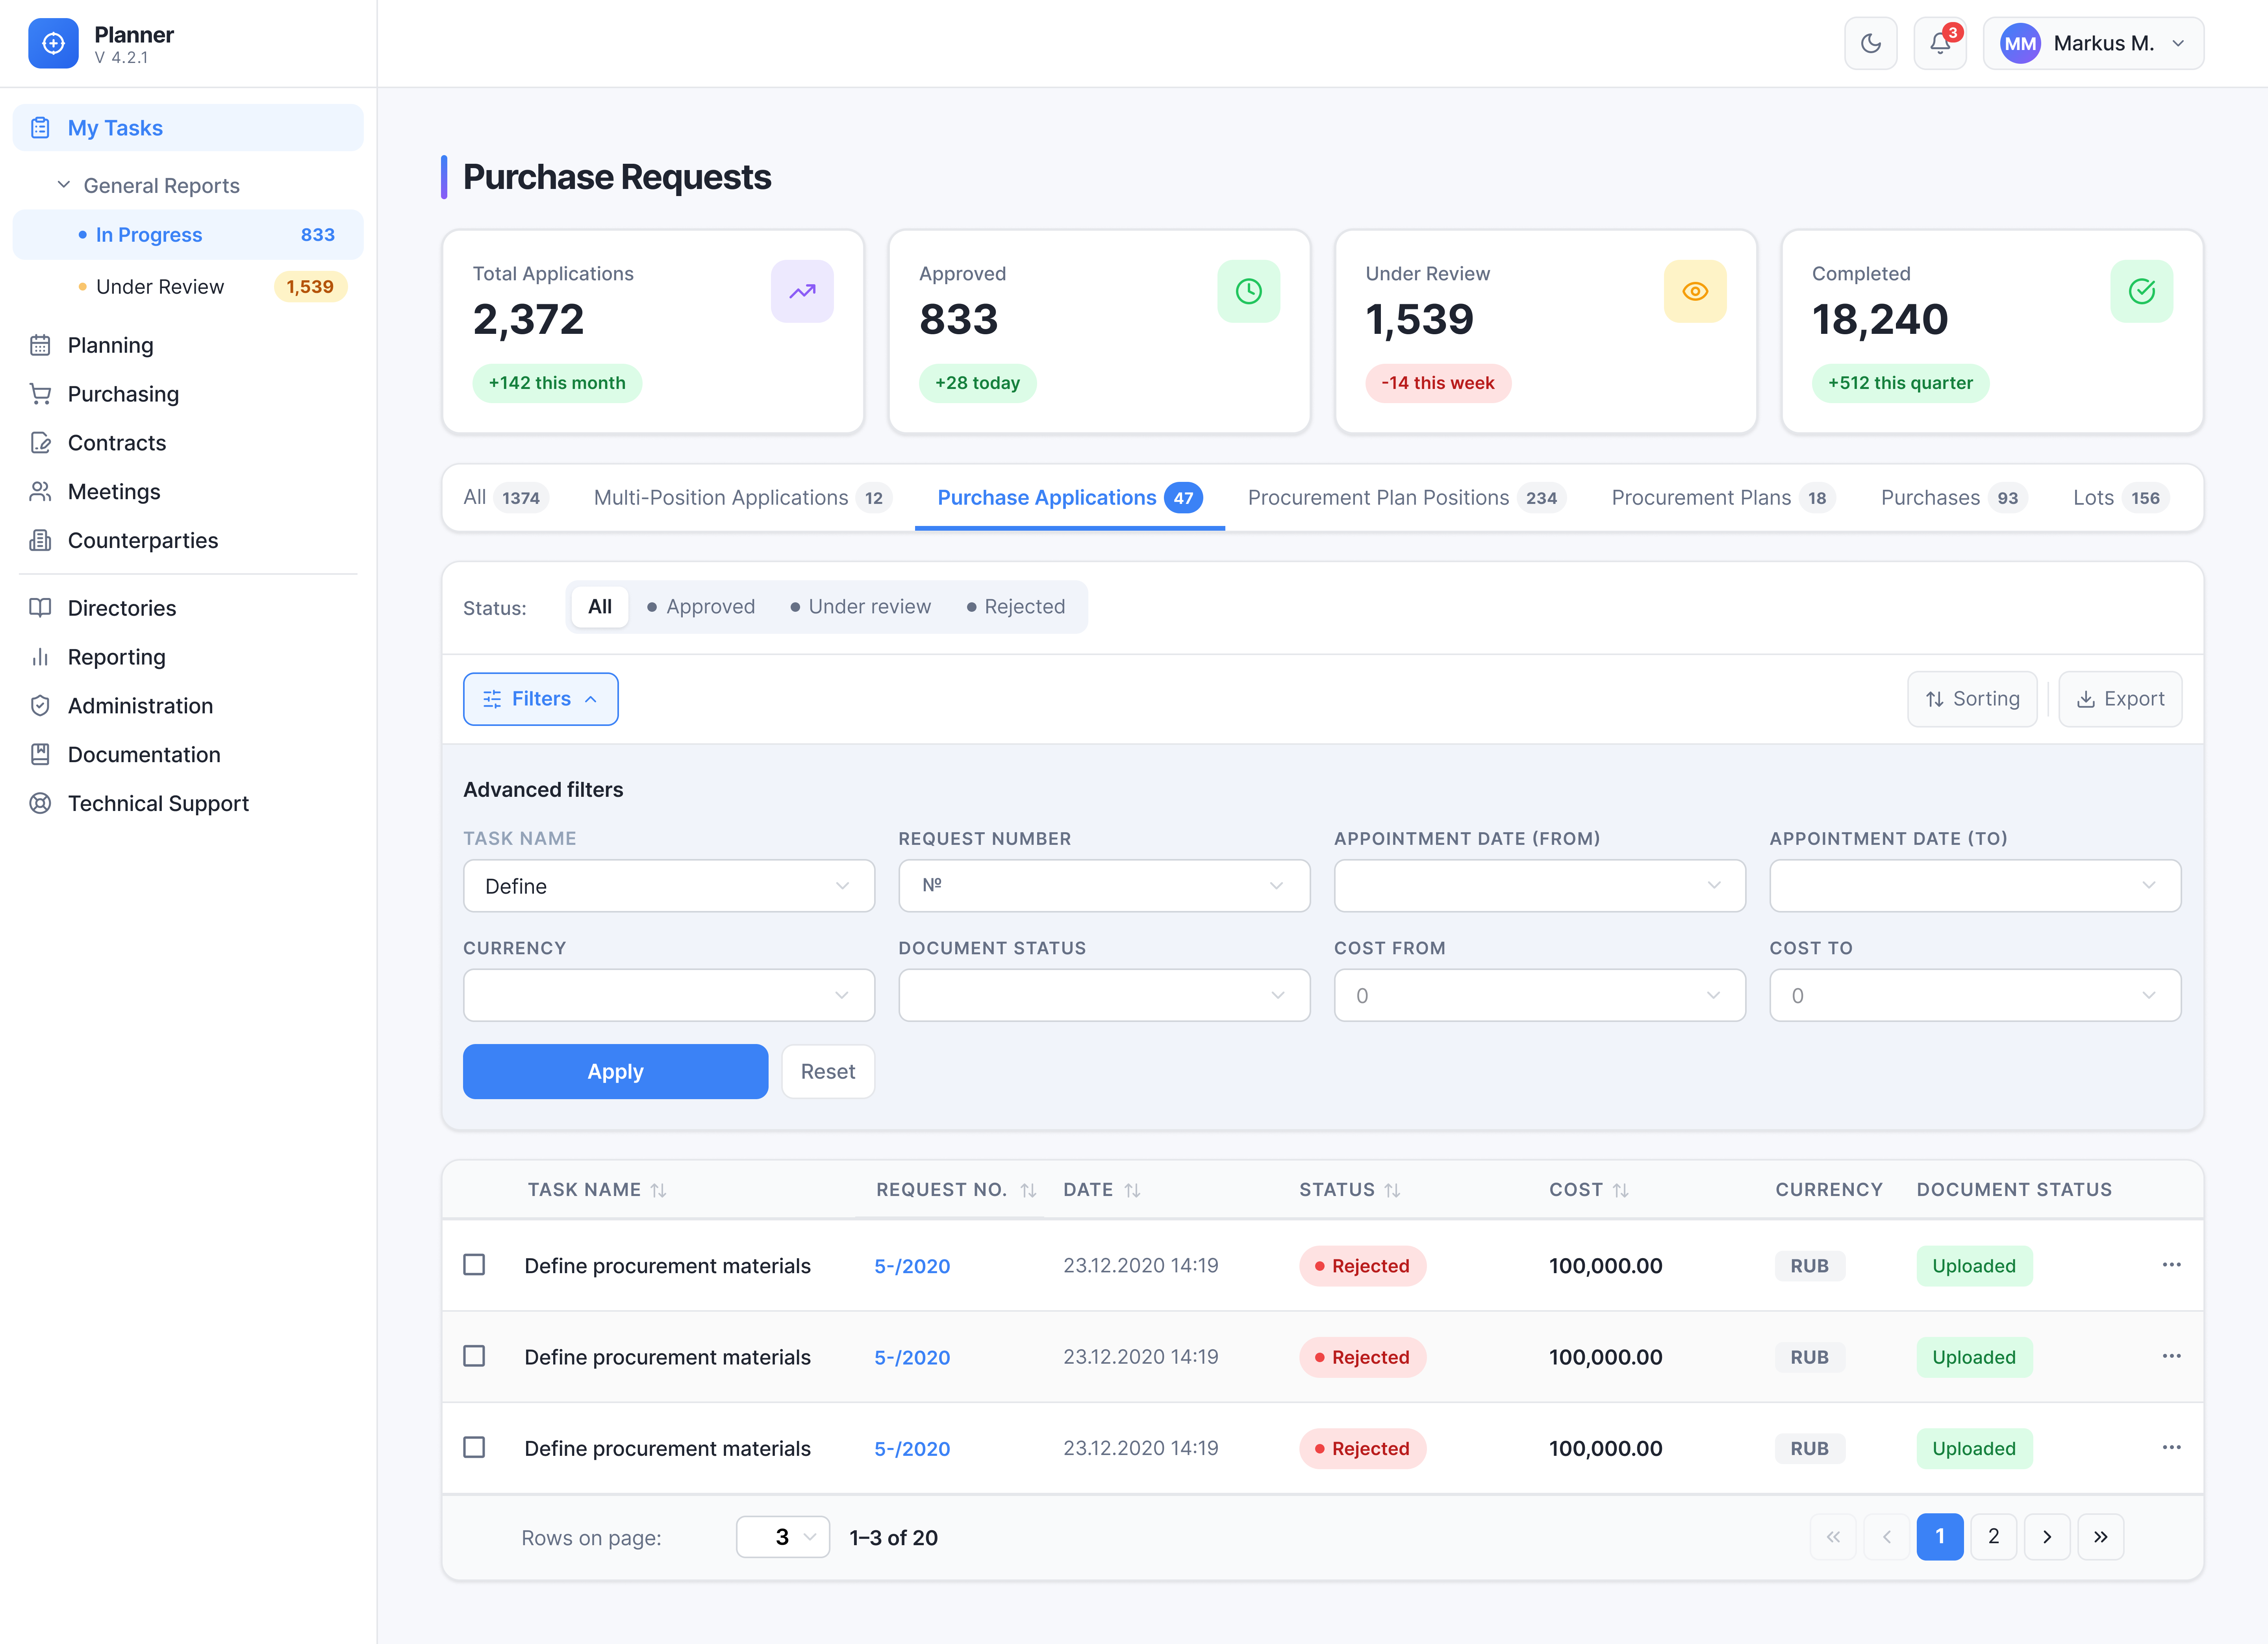
Task: Click the Meetings people icon
Action: tap(40, 491)
